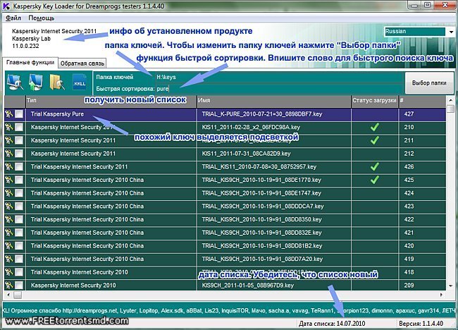
Task: Sort by the Тип column header
Action: click(x=111, y=101)
